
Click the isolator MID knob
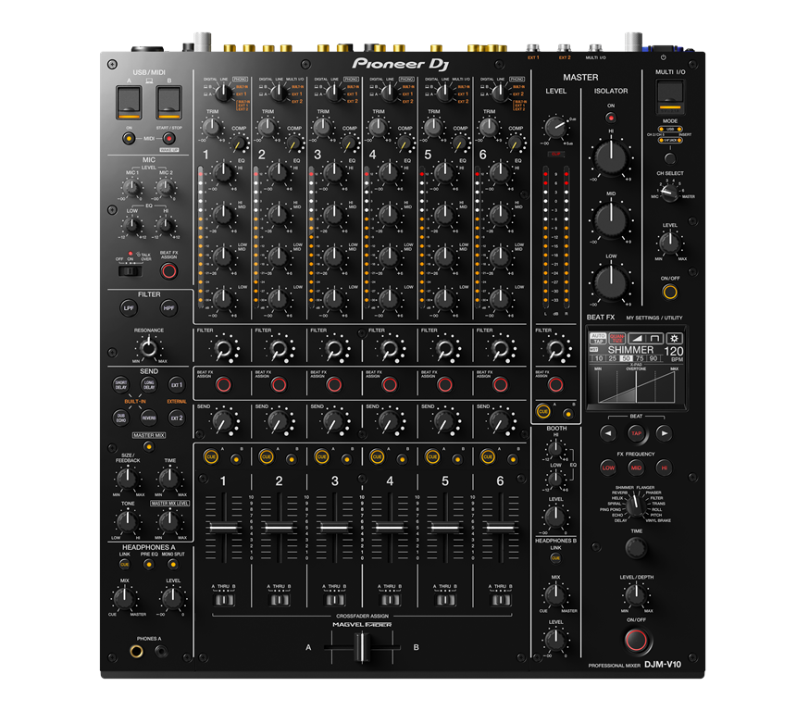(x=611, y=219)
